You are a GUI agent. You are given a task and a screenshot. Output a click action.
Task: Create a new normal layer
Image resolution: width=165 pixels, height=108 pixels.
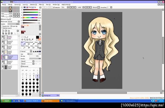pyautogui.click(x=3, y=31)
